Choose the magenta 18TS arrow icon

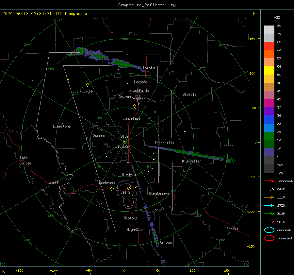[269, 222]
